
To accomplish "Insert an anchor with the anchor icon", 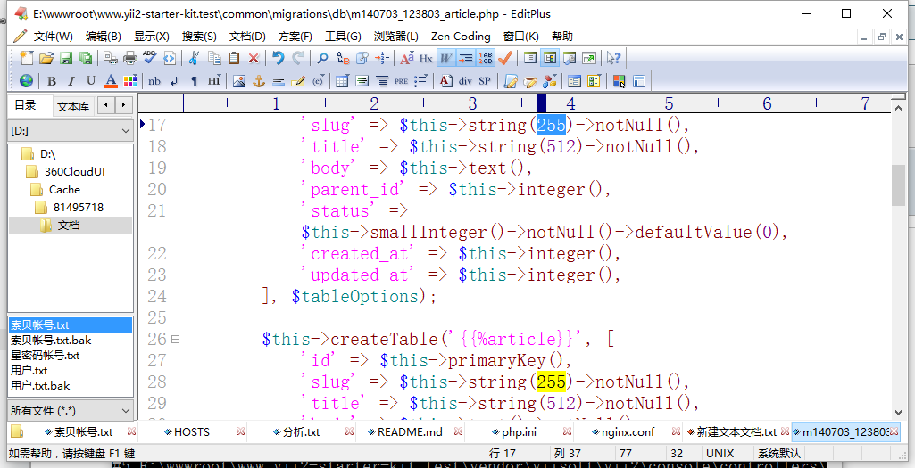I will pos(259,81).
